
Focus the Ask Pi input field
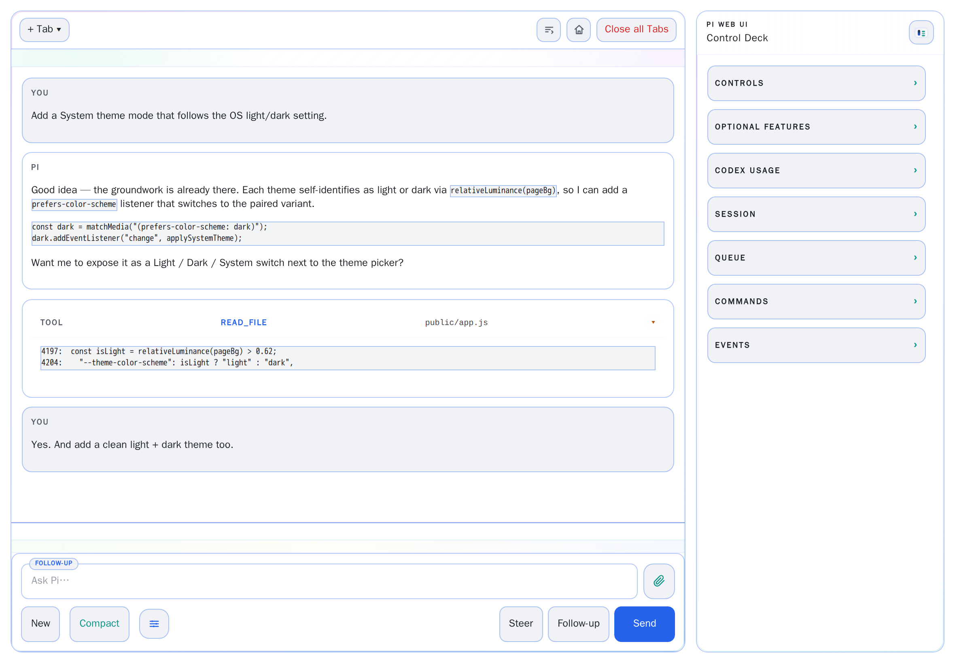329,581
